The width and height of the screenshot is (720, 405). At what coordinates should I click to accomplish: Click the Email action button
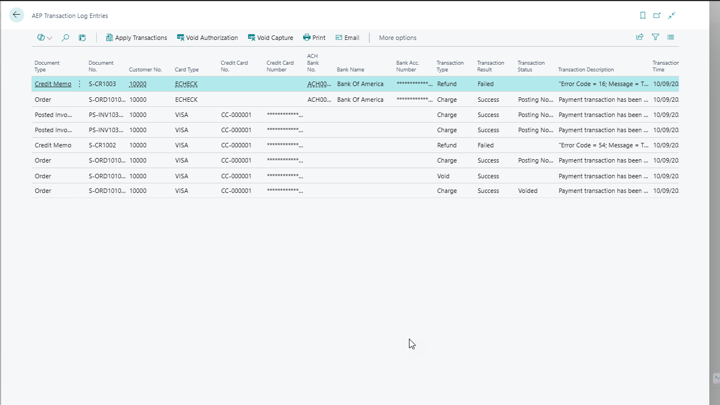coord(347,38)
